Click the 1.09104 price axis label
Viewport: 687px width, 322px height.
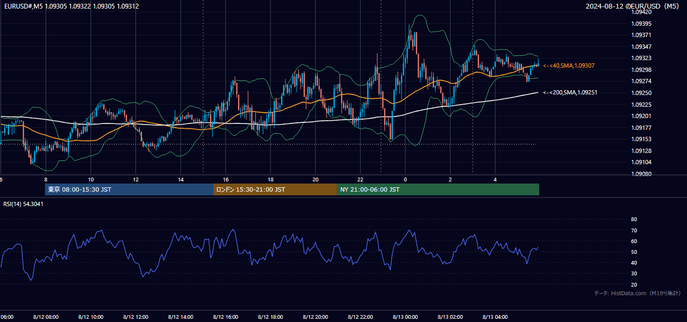point(641,162)
